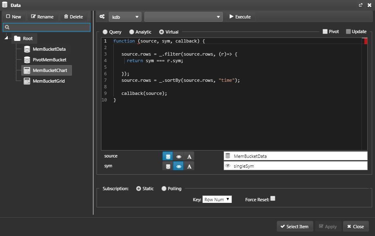Click the grid icon beside MemBucketGrid
Image resolution: width=375 pixels, height=236 pixels.
point(27,81)
